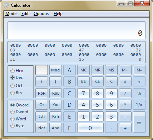
Task: Click the square root button
Action: pyautogui.click(x=139, y=81)
